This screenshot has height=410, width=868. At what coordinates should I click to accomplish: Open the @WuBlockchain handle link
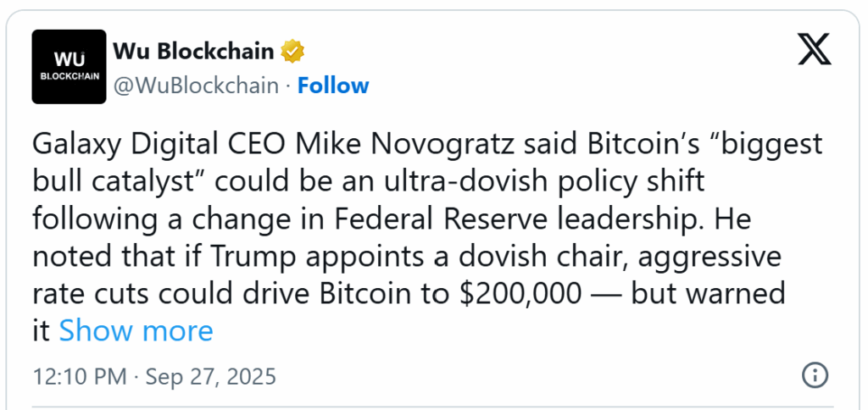tap(196, 86)
